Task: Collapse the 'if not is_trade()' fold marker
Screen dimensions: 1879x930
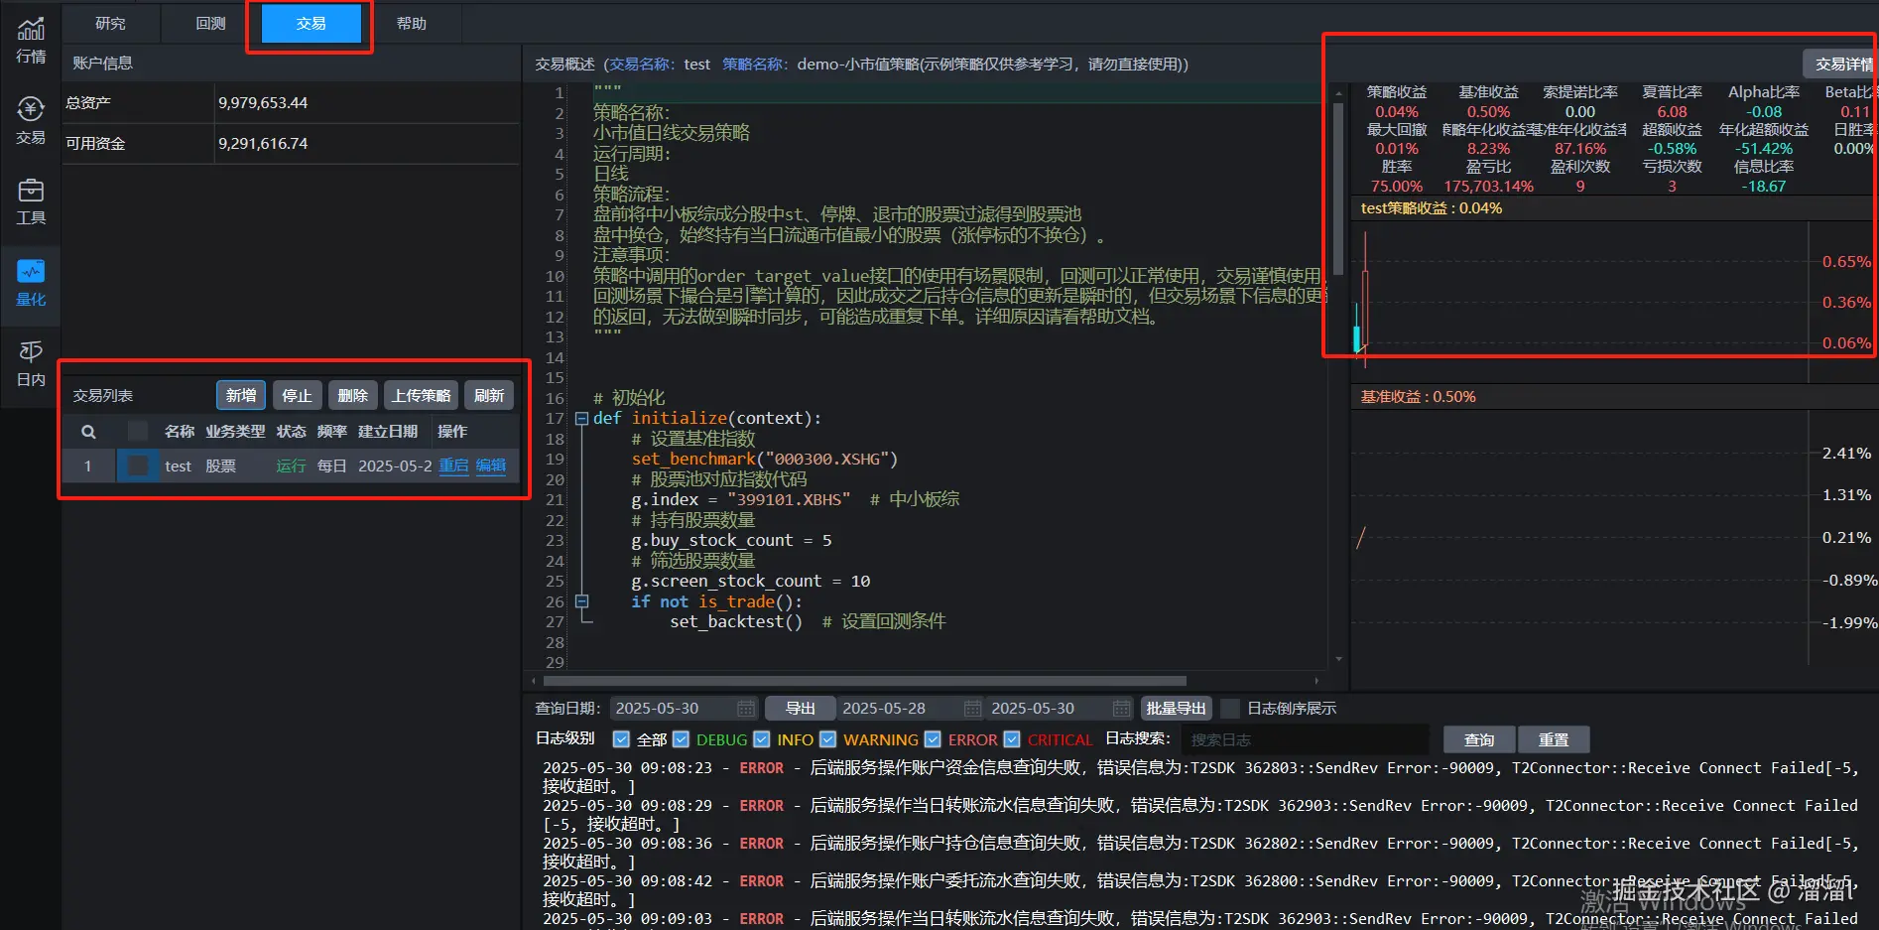Action: pos(582,601)
